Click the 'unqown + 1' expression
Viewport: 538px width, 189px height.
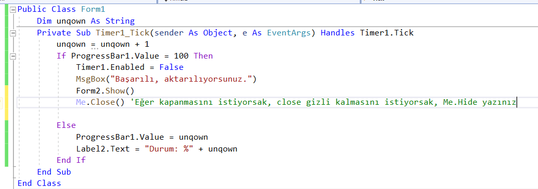click(x=125, y=45)
